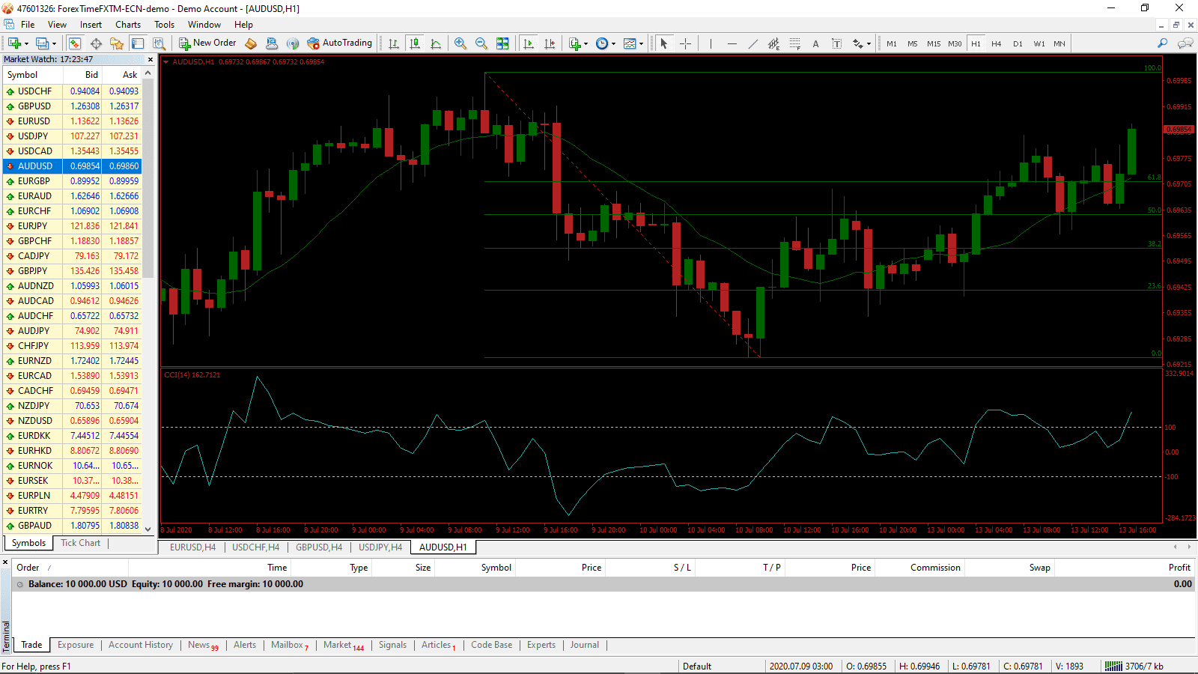Select the Crosshair cursor tool

pos(684,43)
